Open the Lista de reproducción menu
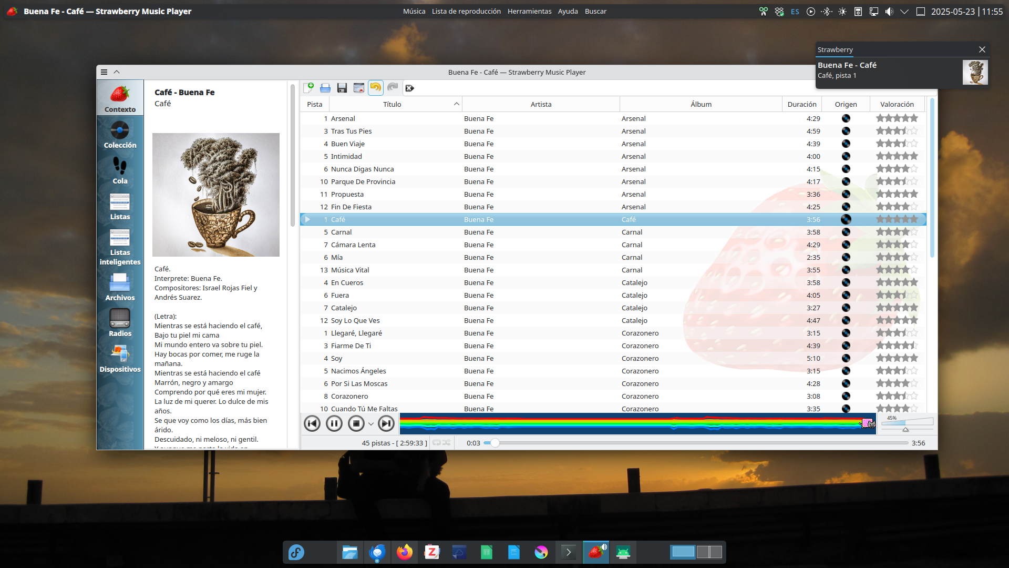Viewport: 1009px width, 568px height. (x=466, y=11)
